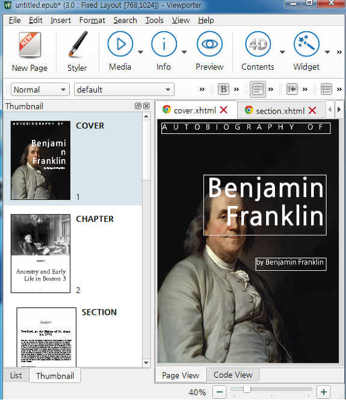The width and height of the screenshot is (346, 400).
Task: Click the zoom out minus button
Action: click(x=220, y=392)
